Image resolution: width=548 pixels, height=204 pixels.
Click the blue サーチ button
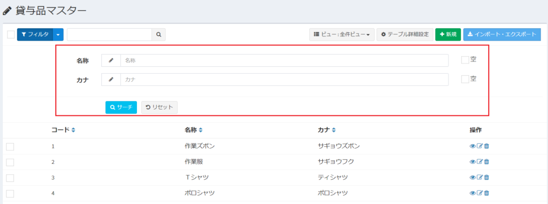(121, 107)
